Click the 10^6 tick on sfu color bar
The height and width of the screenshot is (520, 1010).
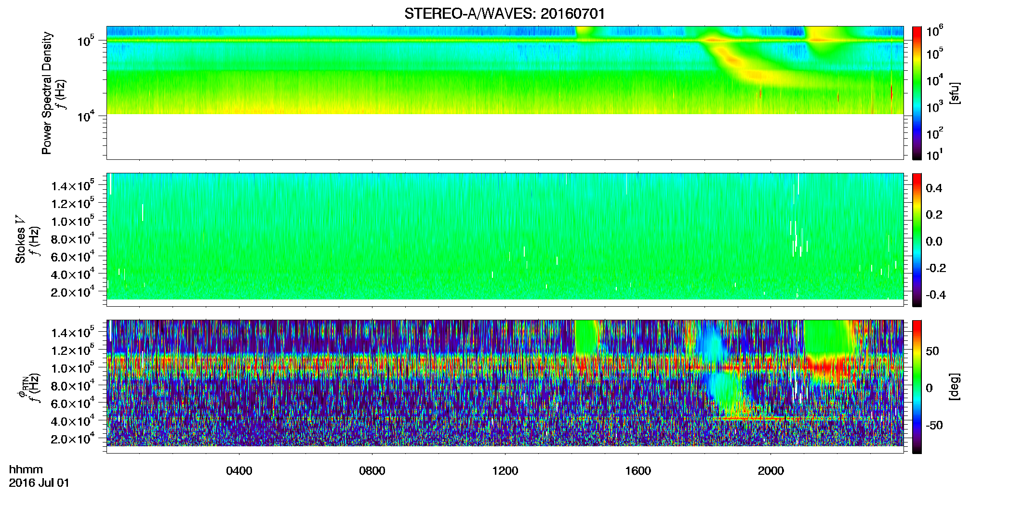[x=935, y=31]
